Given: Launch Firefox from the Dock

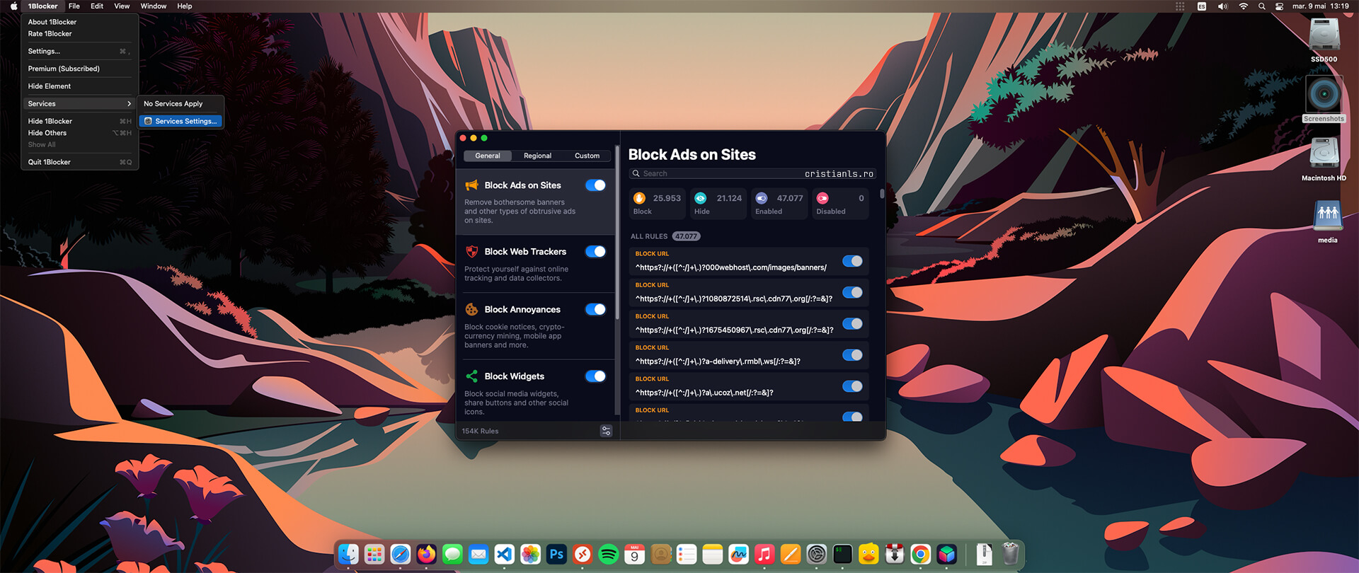Looking at the screenshot, I should coord(427,555).
